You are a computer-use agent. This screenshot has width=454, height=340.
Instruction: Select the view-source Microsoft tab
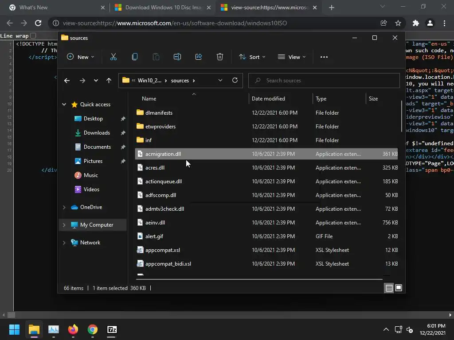[x=269, y=8]
